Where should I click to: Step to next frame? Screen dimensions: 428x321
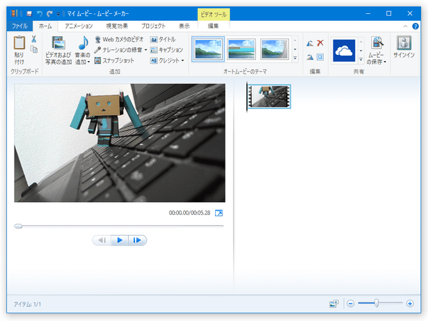(137, 240)
